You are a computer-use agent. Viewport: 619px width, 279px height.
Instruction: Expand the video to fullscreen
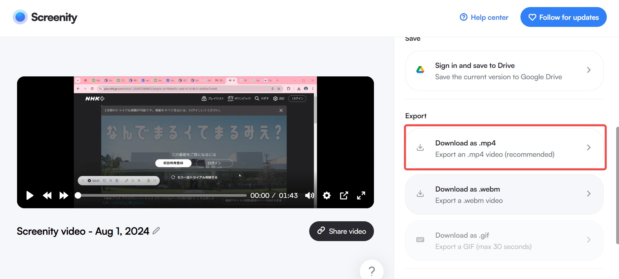[361, 195]
